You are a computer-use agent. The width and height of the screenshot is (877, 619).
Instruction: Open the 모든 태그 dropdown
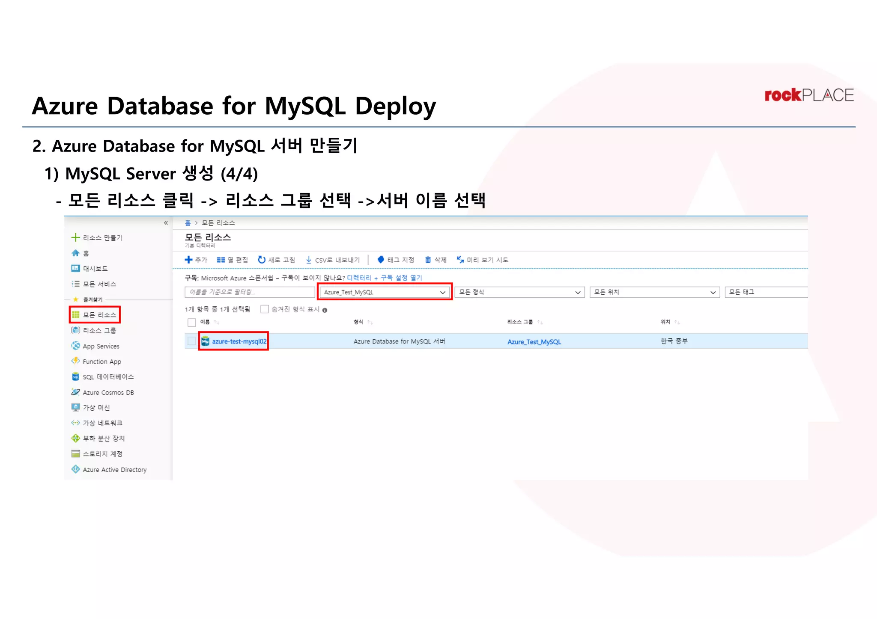pyautogui.click(x=766, y=292)
